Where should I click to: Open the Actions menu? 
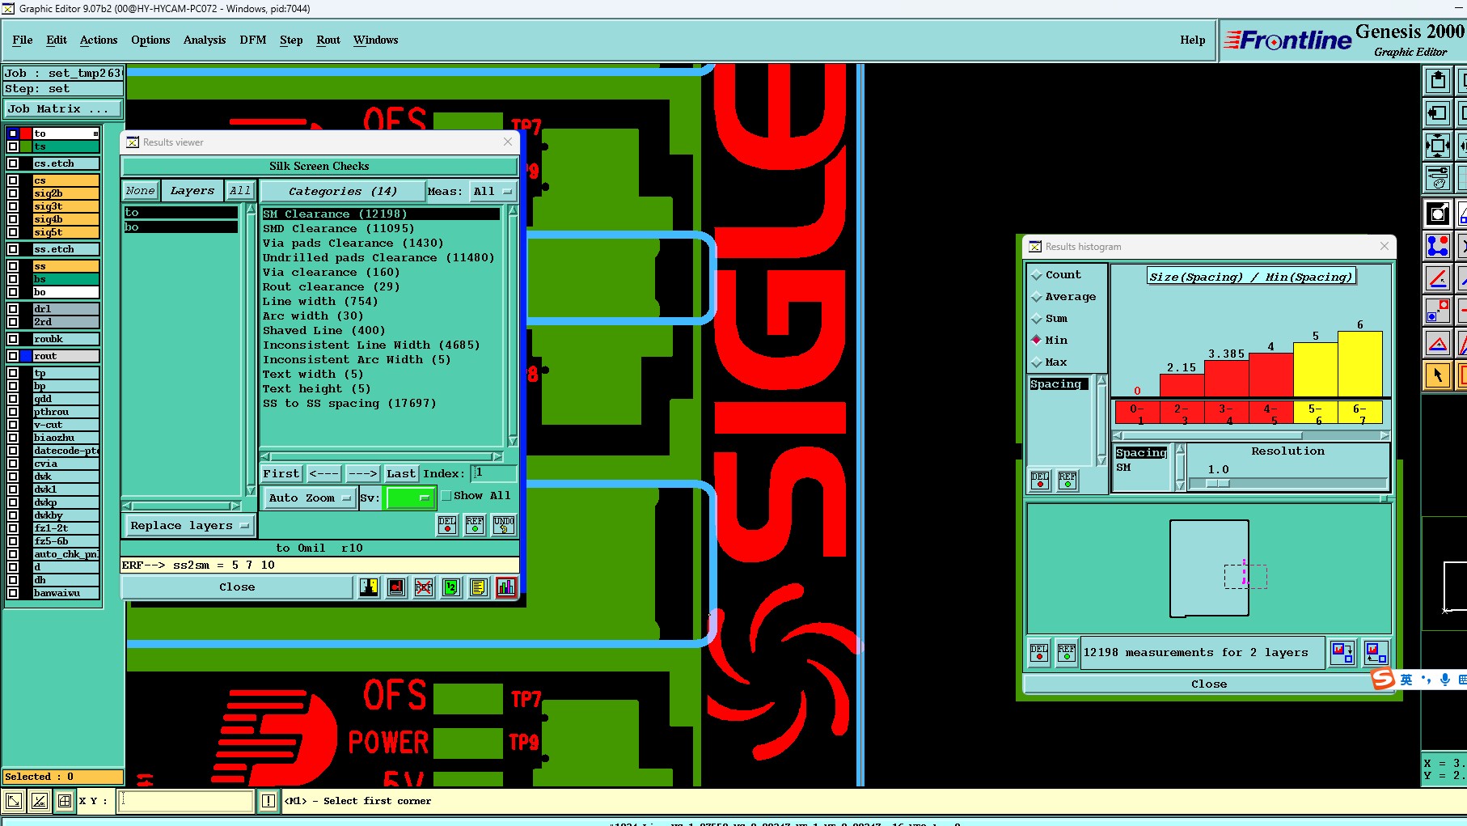[x=99, y=40]
